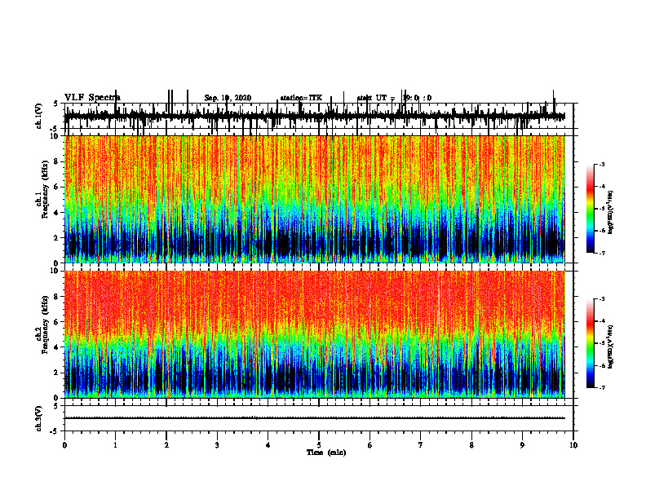646x499 pixels.
Task: Click the flat ch.3 voltage trace
Action: pyautogui.click(x=315, y=418)
